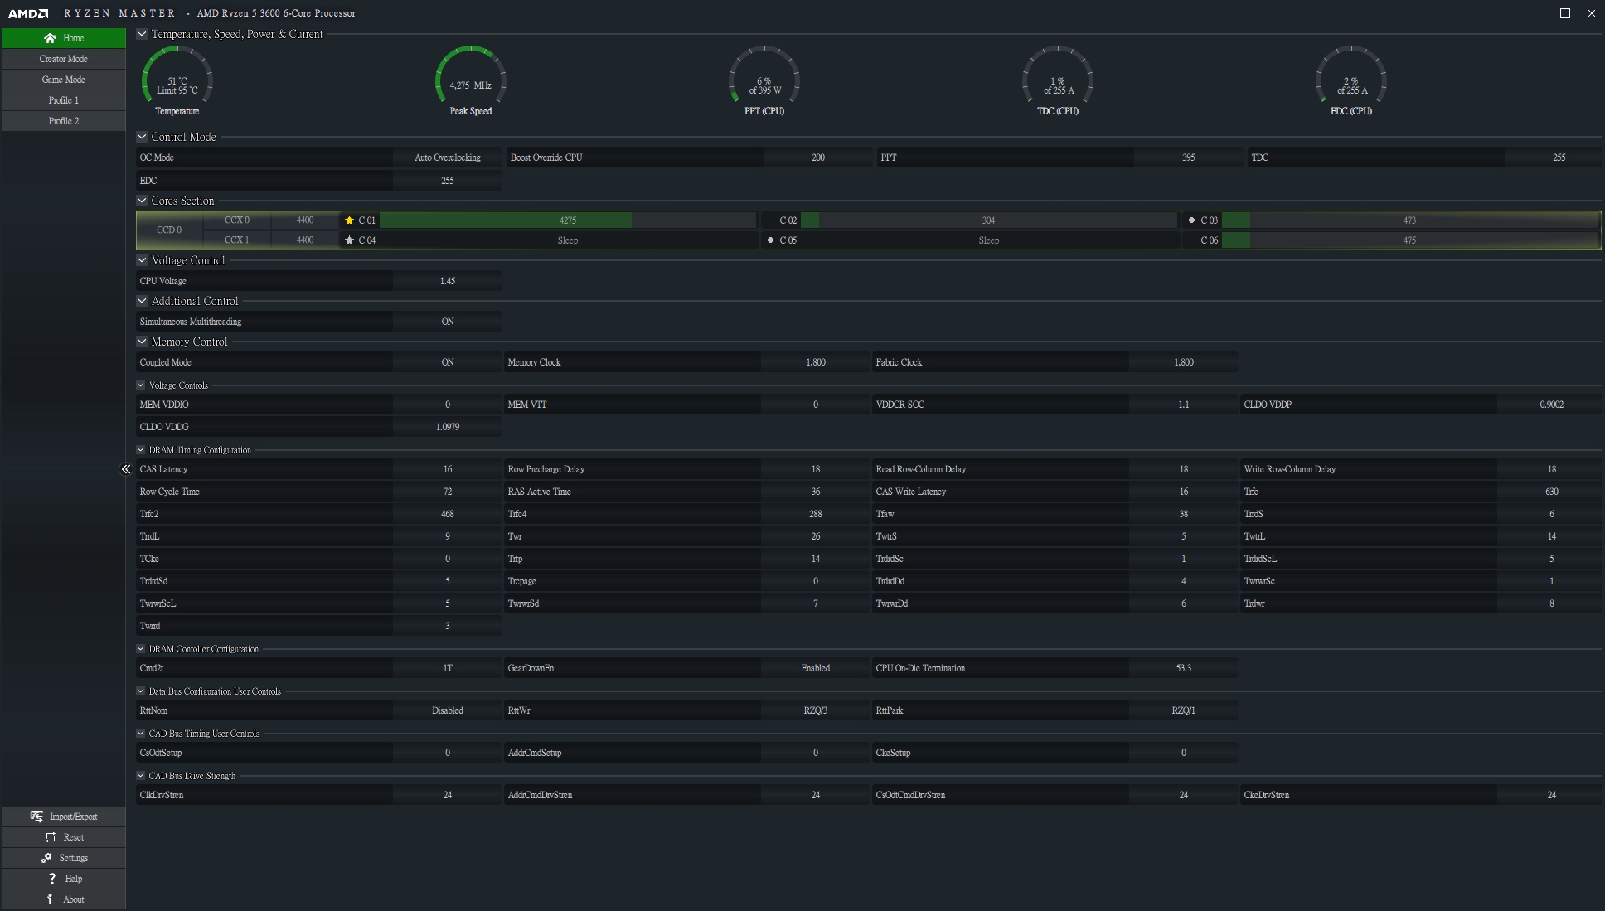Collapse DRAM Contoller Configuration subsection
The image size is (1605, 911).
click(x=141, y=649)
